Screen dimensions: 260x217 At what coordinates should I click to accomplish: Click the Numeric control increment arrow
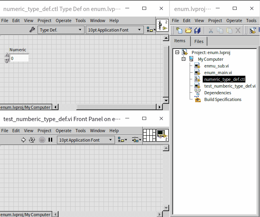click(7, 56)
